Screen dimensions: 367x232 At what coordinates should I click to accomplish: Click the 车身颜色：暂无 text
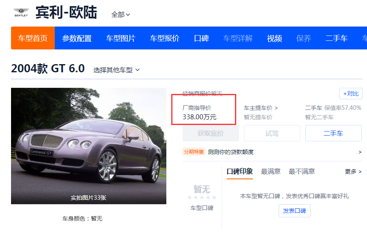pos(83,219)
